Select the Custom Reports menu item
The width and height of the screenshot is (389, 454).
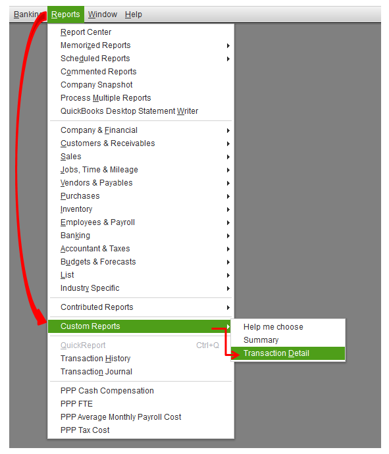coord(140,326)
